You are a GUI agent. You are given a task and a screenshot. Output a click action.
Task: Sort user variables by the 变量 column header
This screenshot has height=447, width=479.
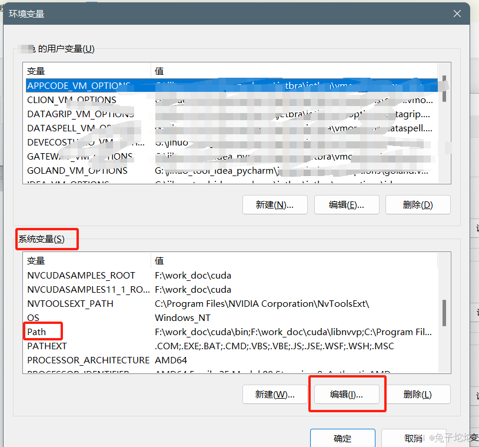[38, 71]
